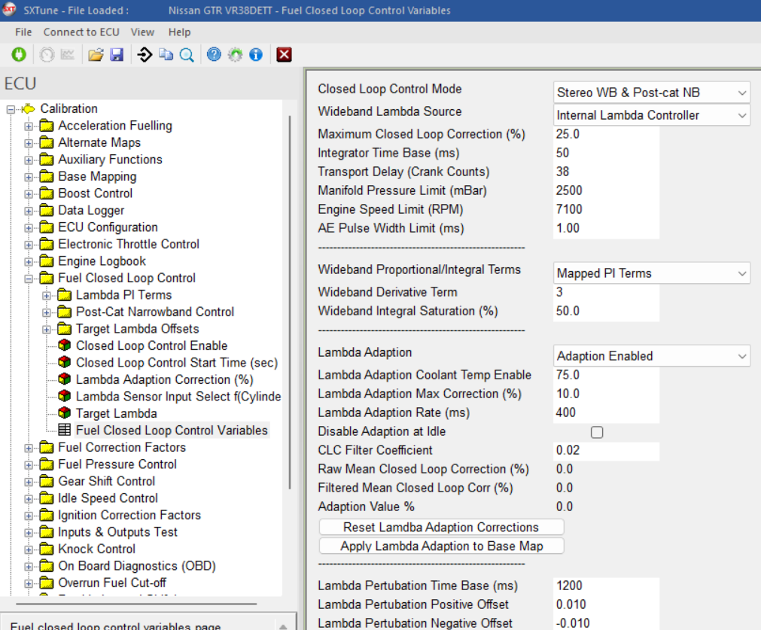Select Data Logger folder
Viewport: 761px width, 630px height.
[91, 210]
